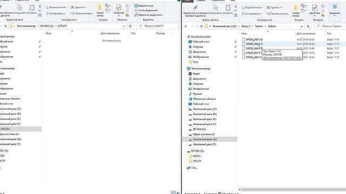The image size is (346, 194).
Task: Select file DR05X_056.110 in right window
Action: coord(254,39)
